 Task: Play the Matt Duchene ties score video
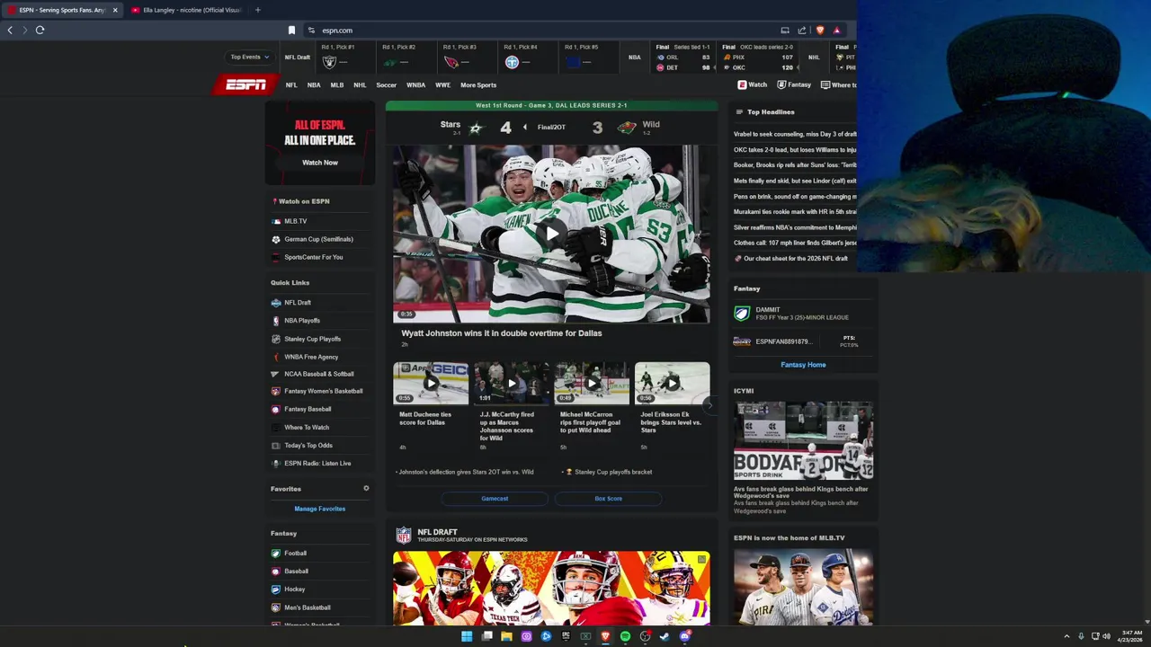[x=431, y=384]
